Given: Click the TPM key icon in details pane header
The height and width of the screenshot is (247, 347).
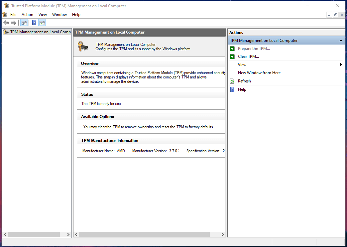Looking at the screenshot, I should point(82,46).
